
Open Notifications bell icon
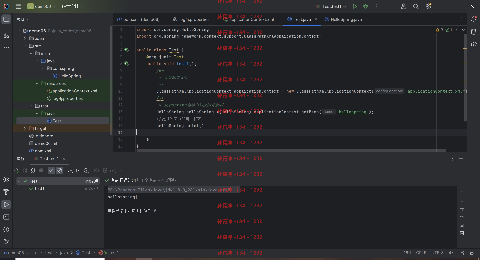coord(474,19)
